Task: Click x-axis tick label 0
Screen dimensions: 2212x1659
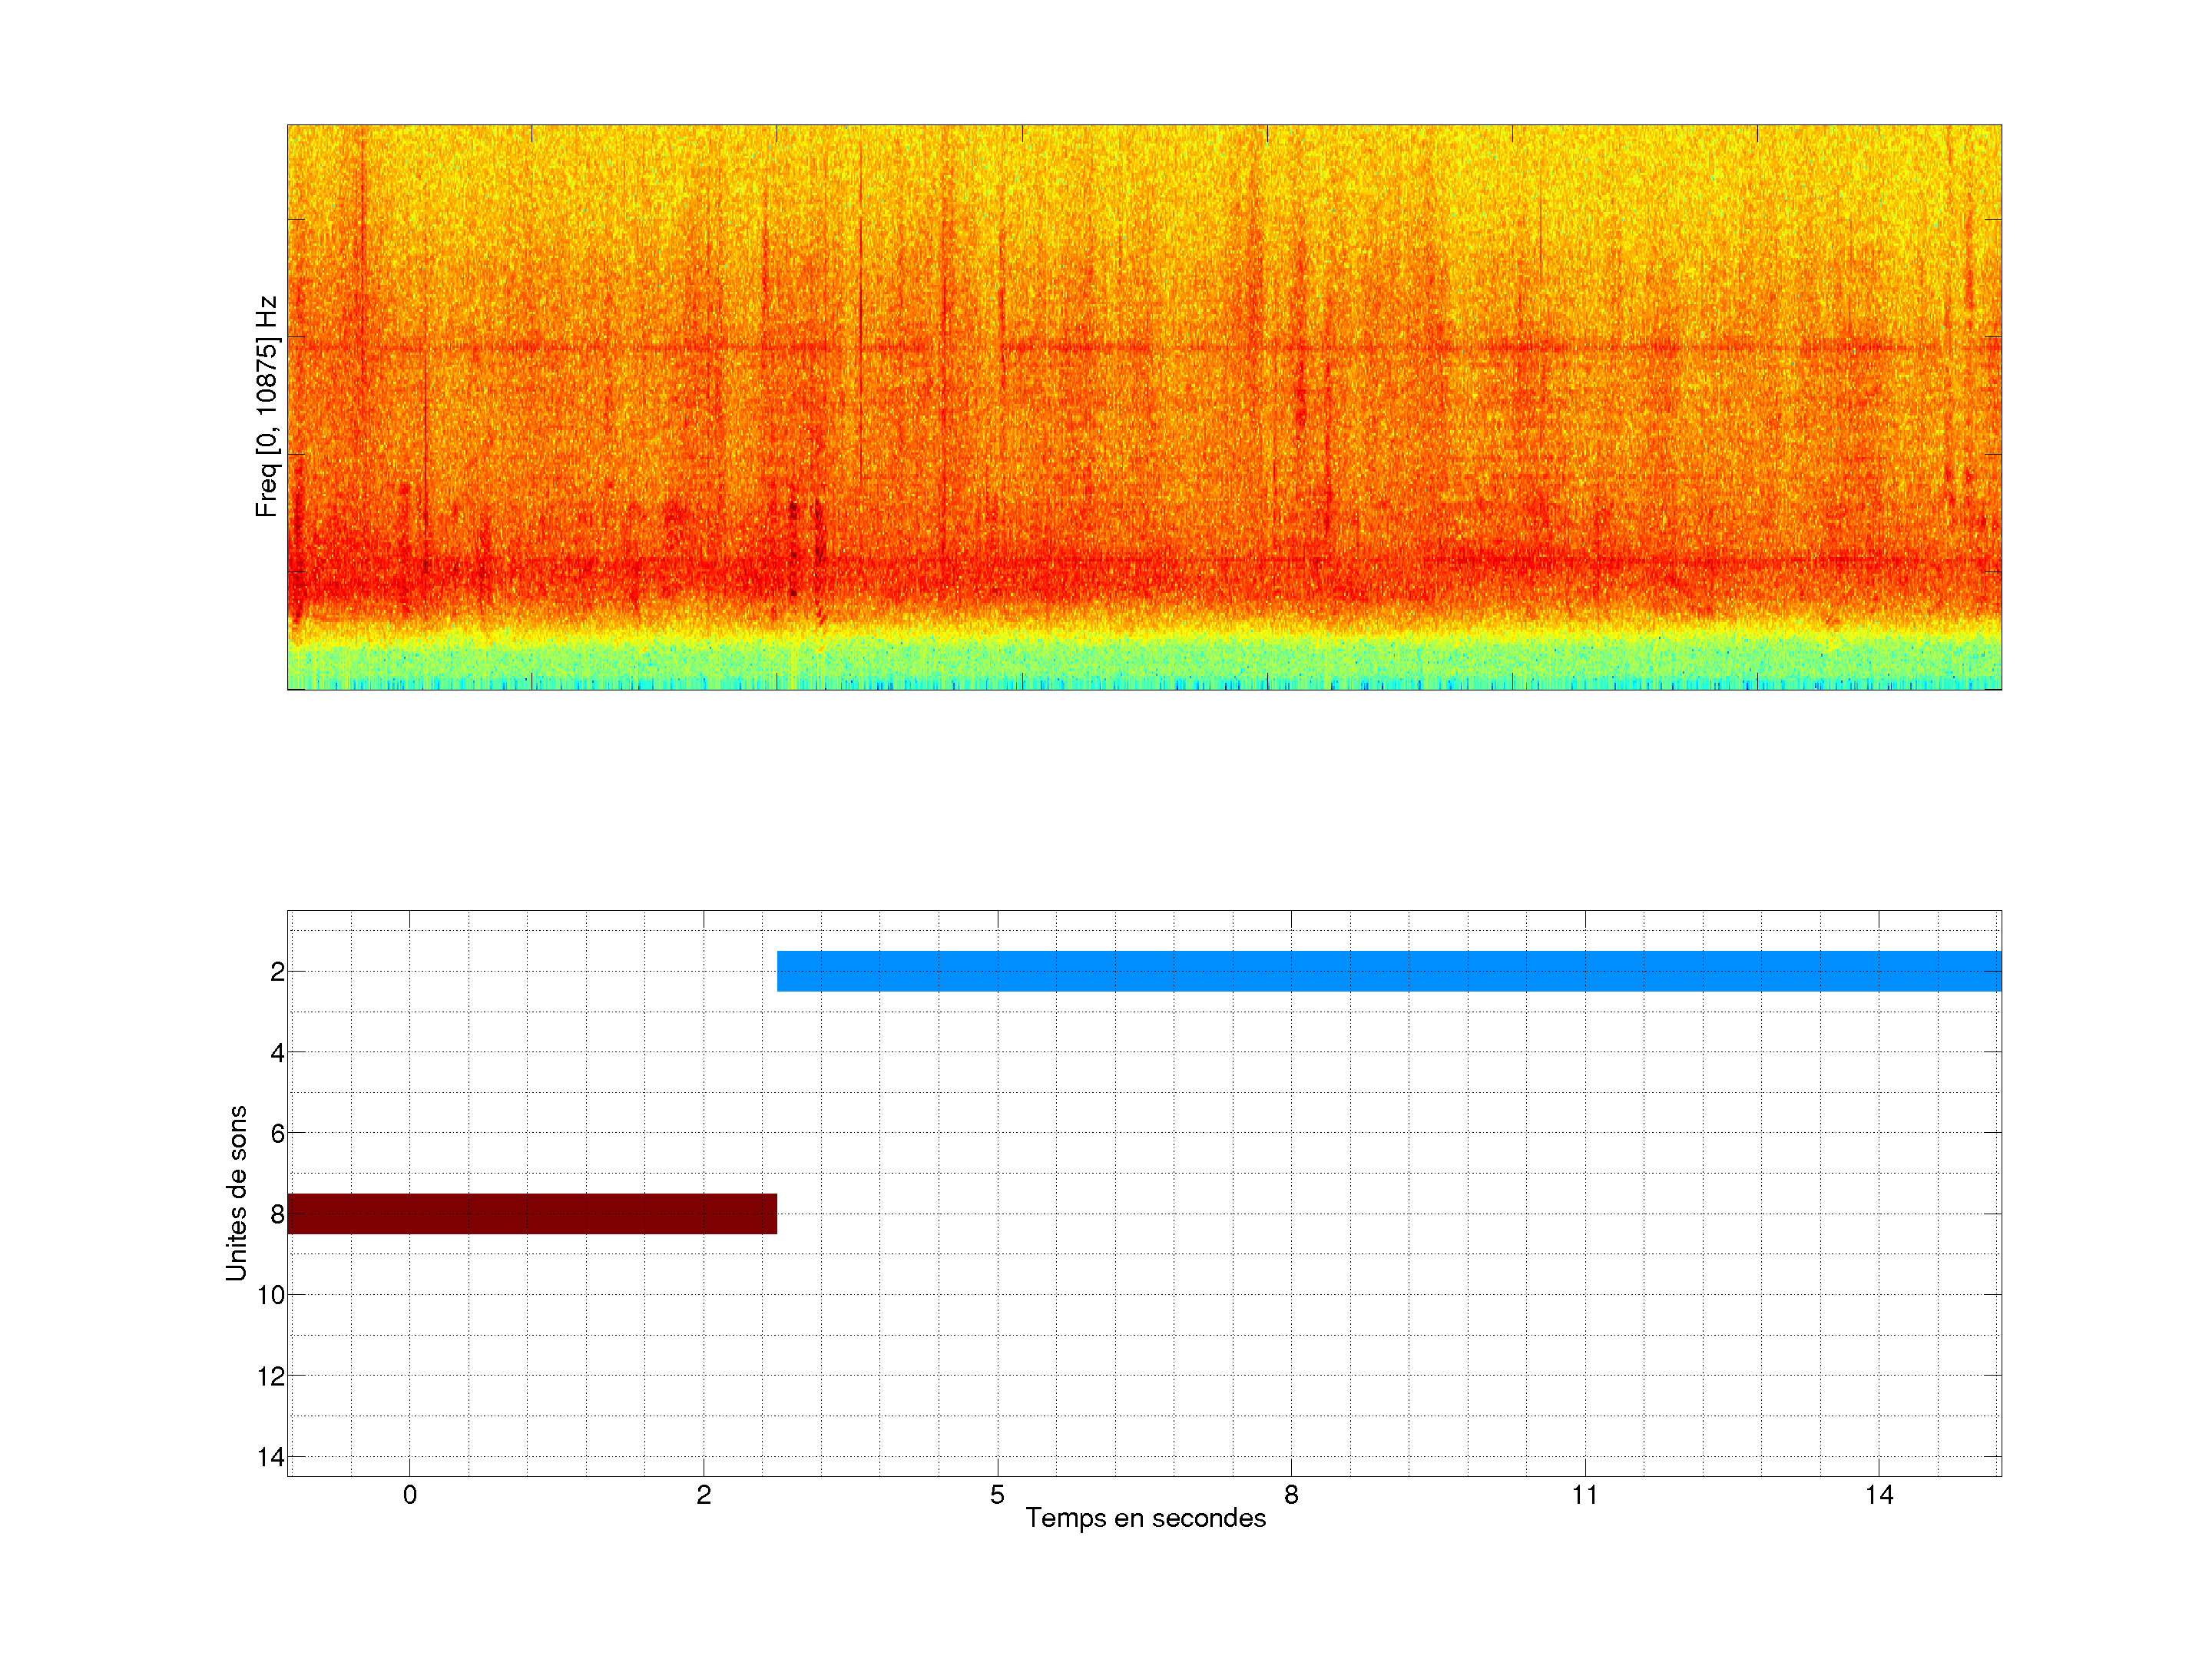Action: [x=410, y=1495]
